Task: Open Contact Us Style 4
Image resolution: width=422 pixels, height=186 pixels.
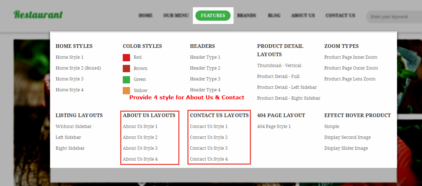Action: click(209, 159)
